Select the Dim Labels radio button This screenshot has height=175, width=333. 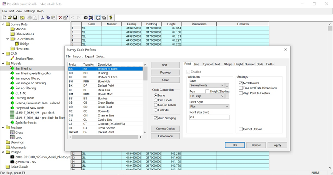156,100
